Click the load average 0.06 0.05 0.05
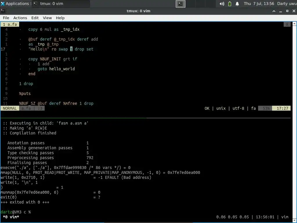Viewport: 297px width, 223px height. [232, 217]
